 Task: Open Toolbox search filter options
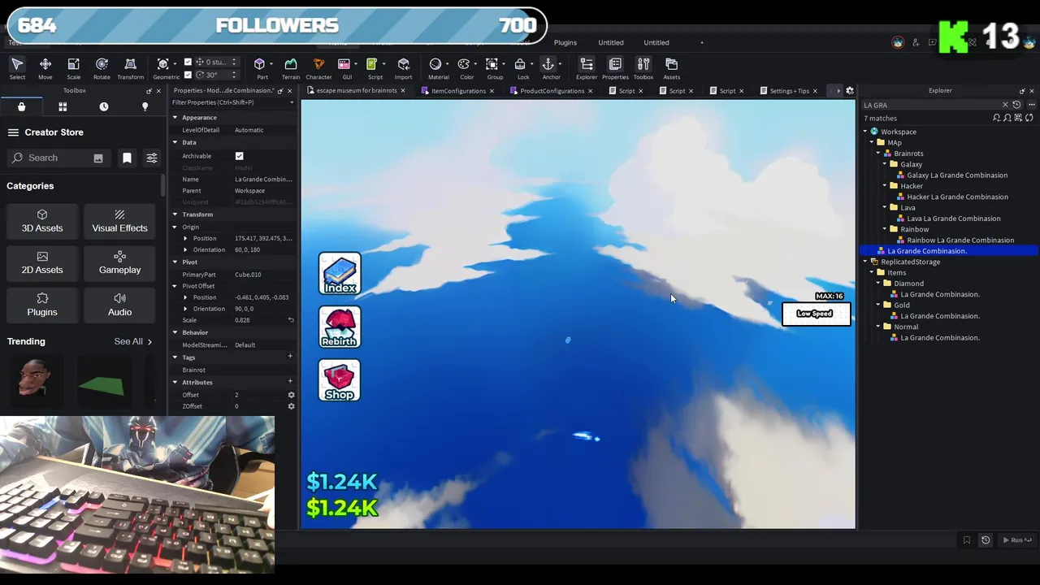click(x=151, y=158)
